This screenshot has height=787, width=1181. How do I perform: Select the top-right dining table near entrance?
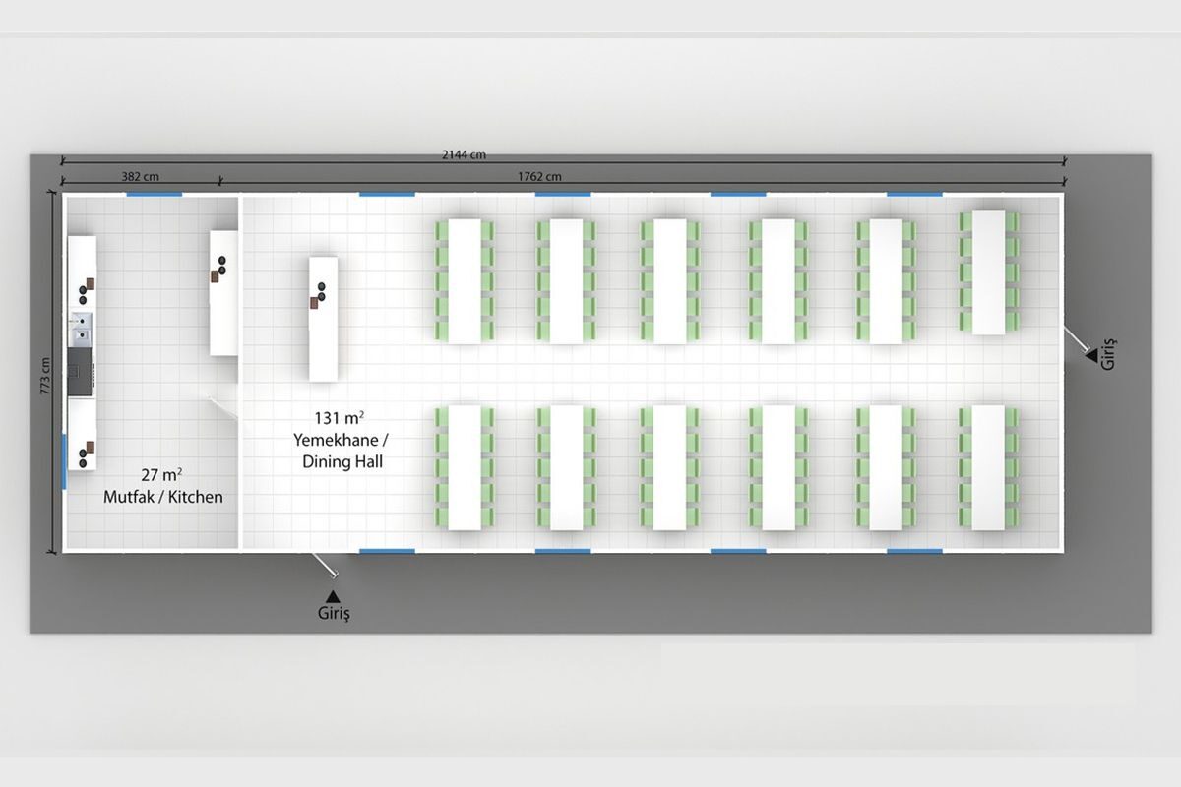click(989, 272)
